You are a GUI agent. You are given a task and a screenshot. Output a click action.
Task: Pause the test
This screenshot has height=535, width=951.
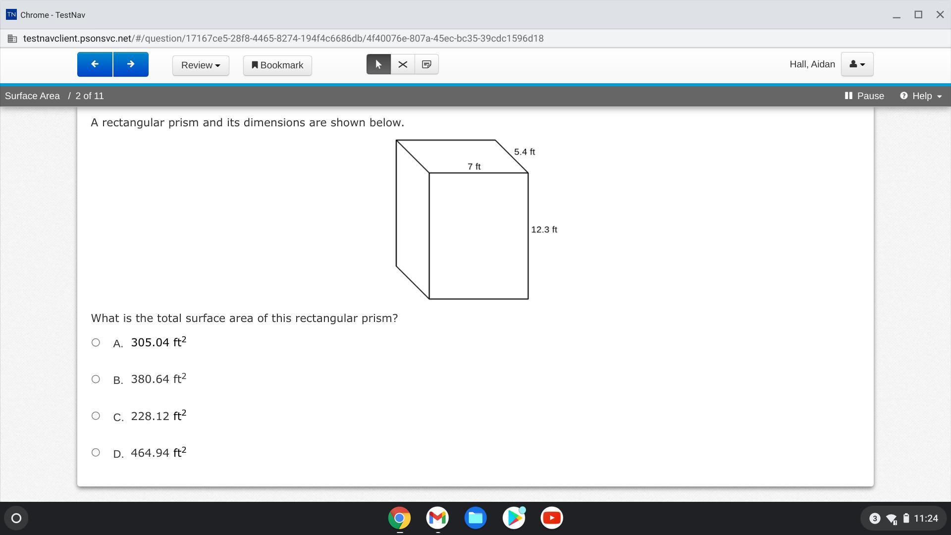click(864, 96)
